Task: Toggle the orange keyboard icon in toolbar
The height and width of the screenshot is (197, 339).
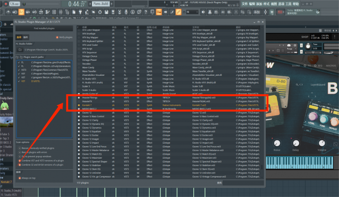Action: click(159, 12)
